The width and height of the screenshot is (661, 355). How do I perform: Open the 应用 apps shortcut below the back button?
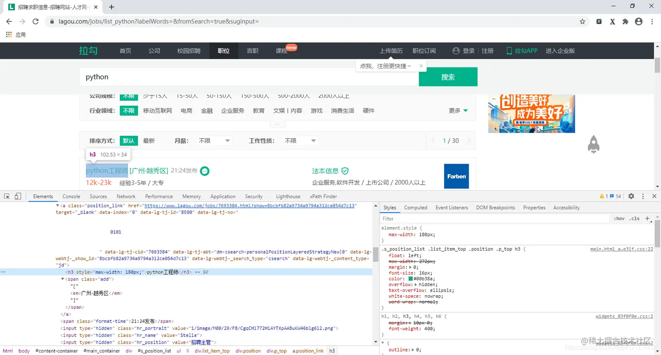pyautogui.click(x=18, y=34)
